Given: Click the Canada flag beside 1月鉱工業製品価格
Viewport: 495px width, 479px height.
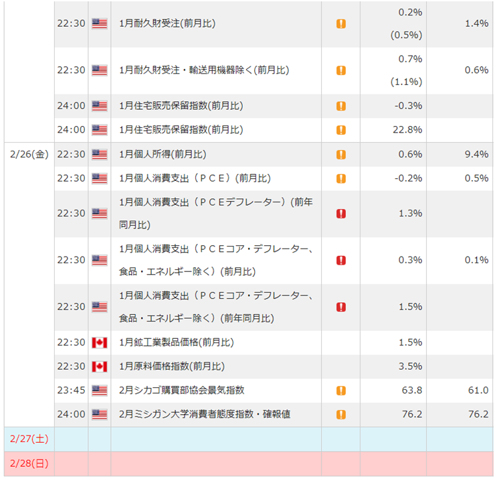Looking at the screenshot, I should click(100, 343).
